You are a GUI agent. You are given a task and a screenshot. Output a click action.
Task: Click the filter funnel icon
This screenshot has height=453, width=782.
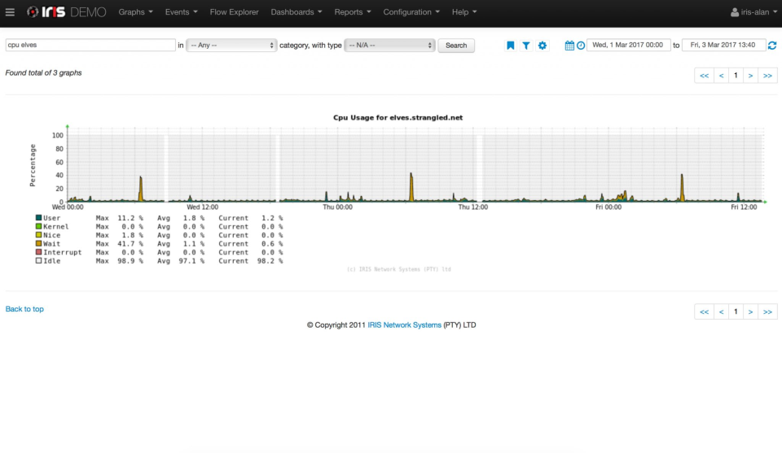click(x=526, y=46)
